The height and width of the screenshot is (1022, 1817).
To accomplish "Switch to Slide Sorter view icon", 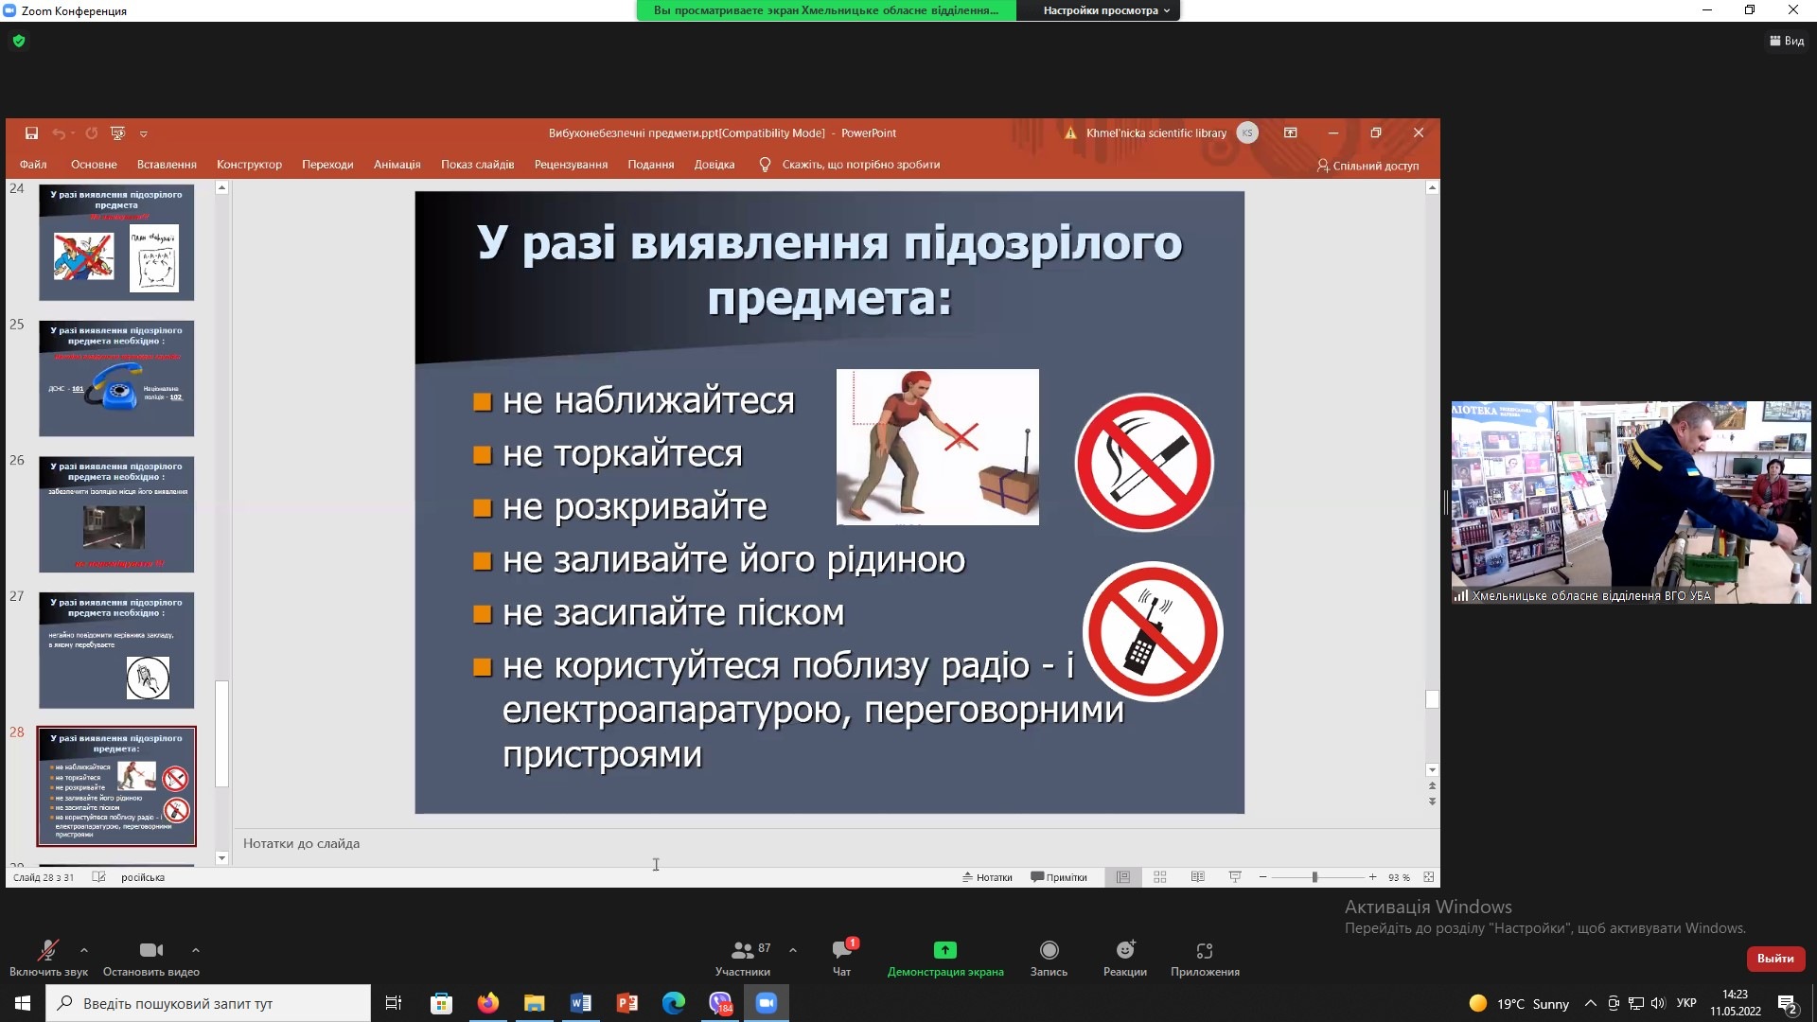I will 1160,877.
